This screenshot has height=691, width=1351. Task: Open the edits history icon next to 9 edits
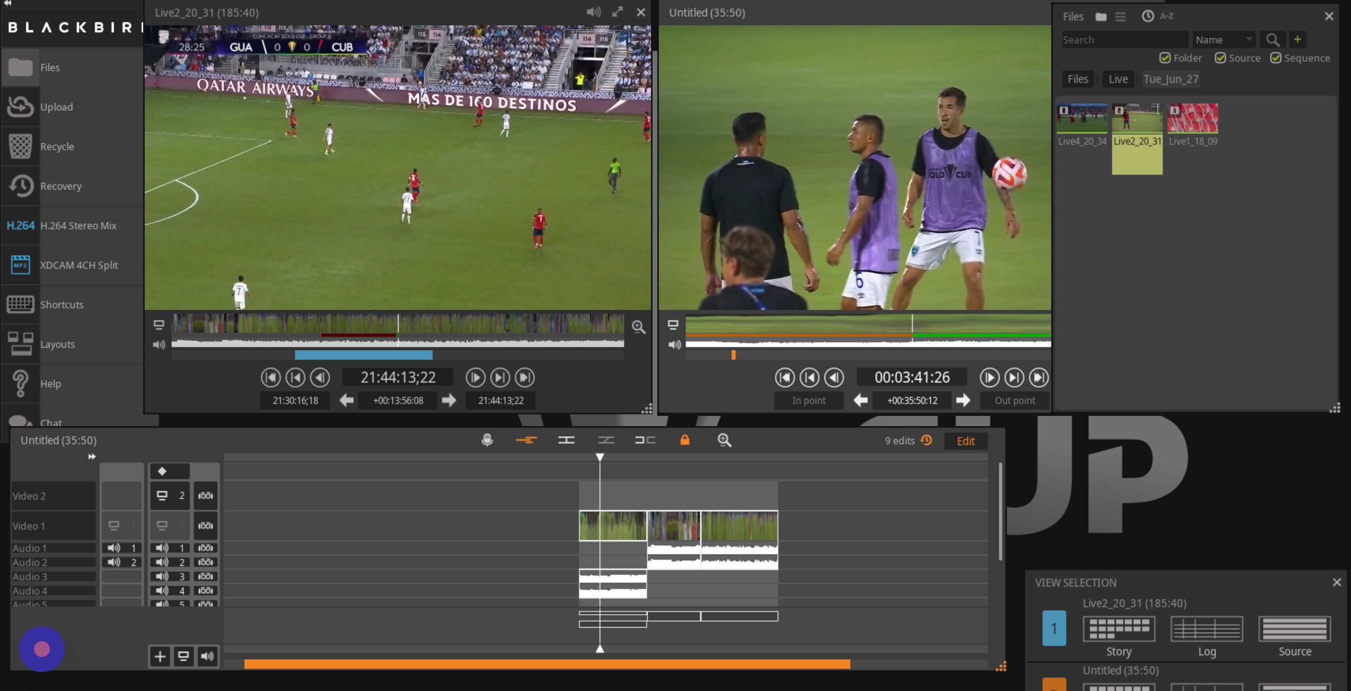point(927,440)
